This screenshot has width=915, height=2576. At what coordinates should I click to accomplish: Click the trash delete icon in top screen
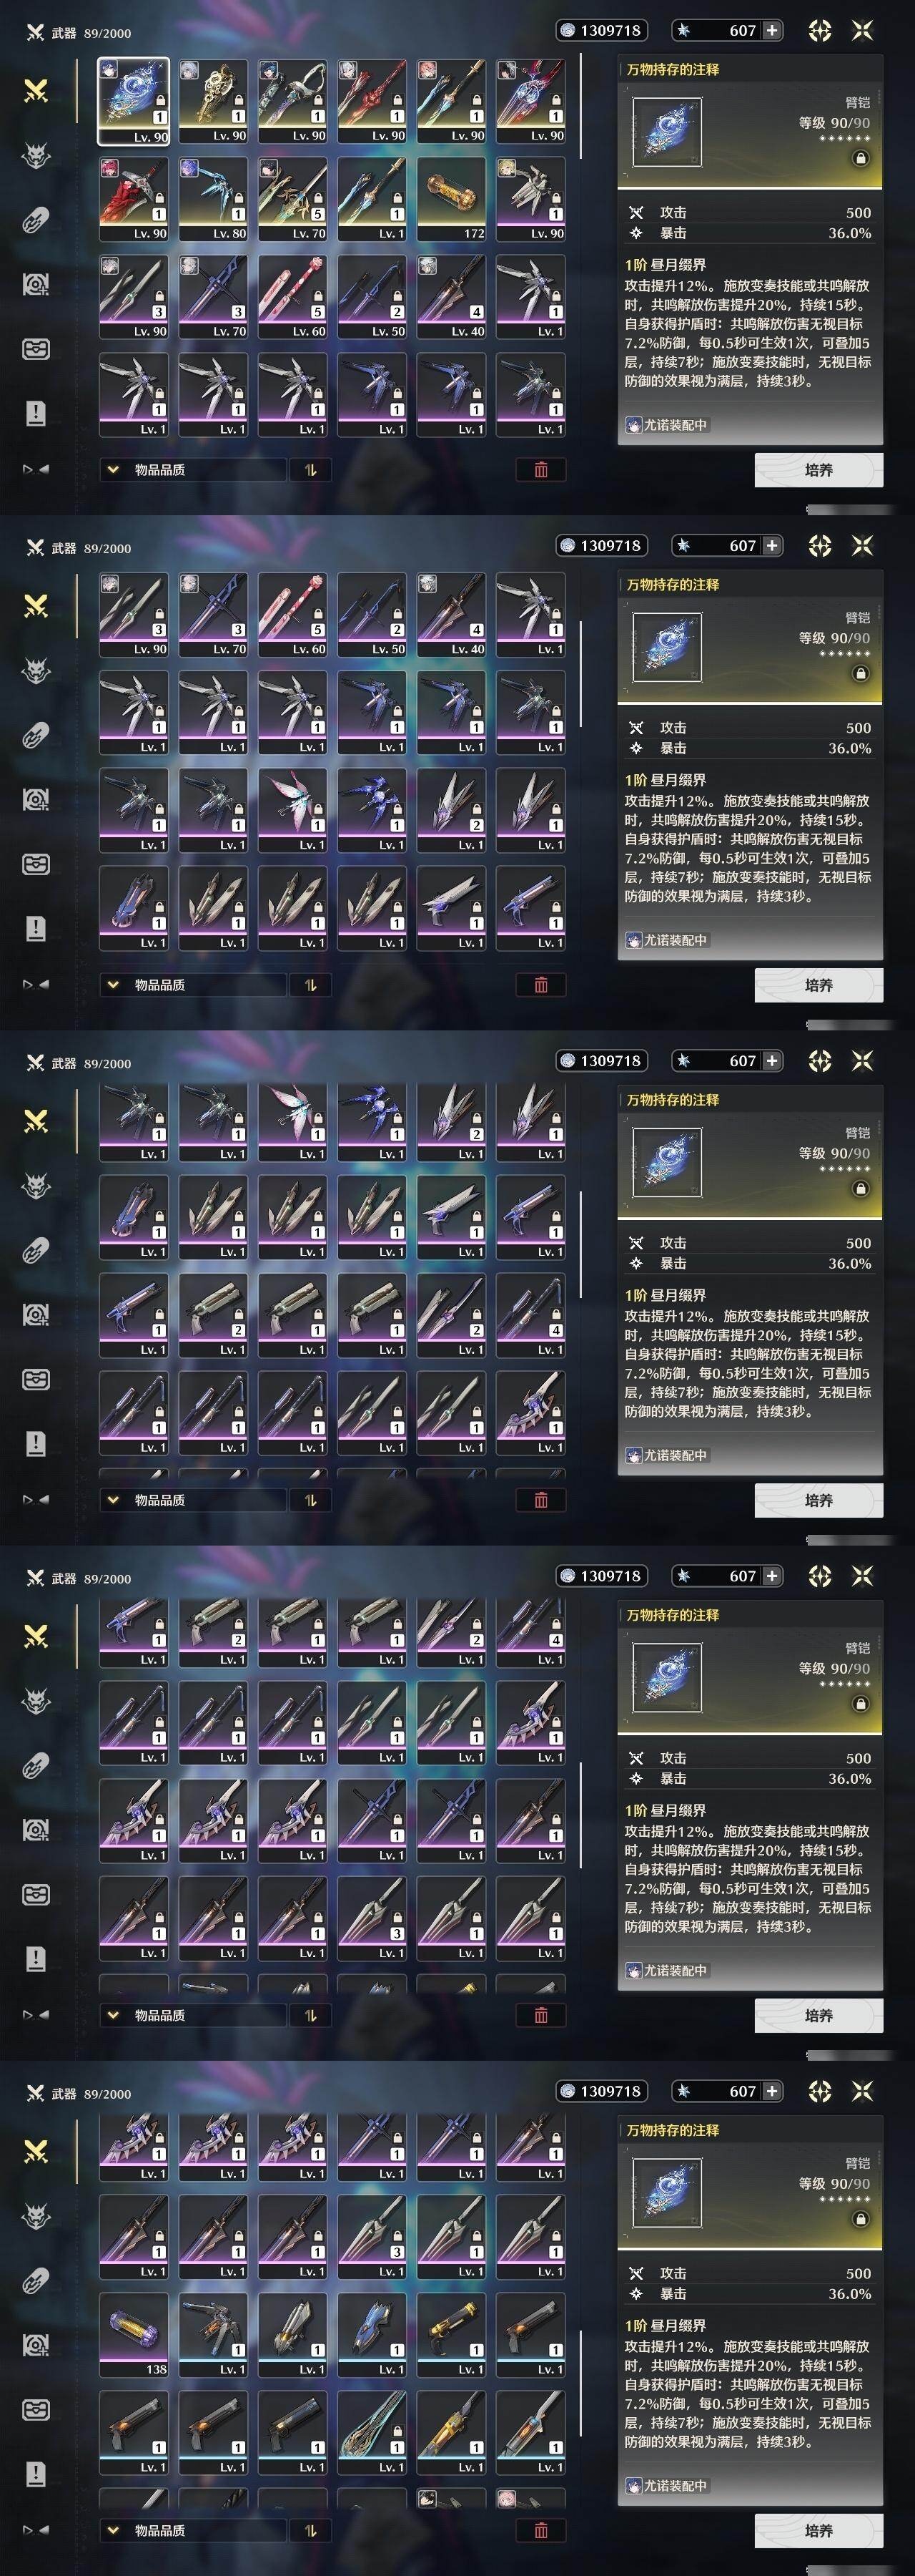point(541,469)
